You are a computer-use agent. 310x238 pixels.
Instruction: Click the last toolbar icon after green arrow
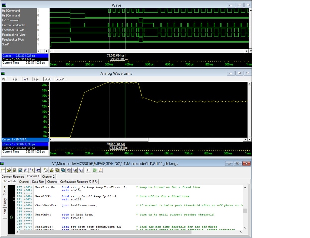pyautogui.click(x=101, y=170)
